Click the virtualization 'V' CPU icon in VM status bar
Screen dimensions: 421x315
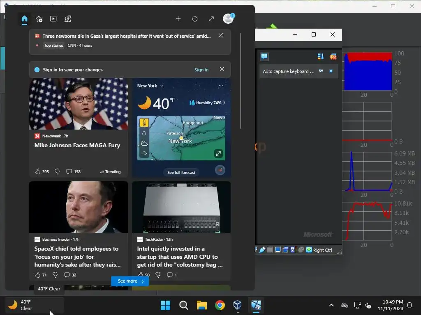tap(293, 250)
